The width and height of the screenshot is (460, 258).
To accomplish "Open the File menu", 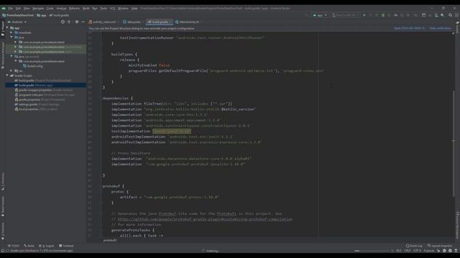I will pos(11,8).
